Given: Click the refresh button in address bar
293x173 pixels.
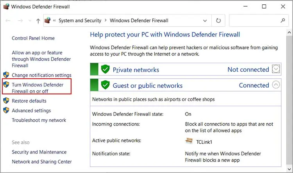Looking at the screenshot, I should tap(218, 20).
